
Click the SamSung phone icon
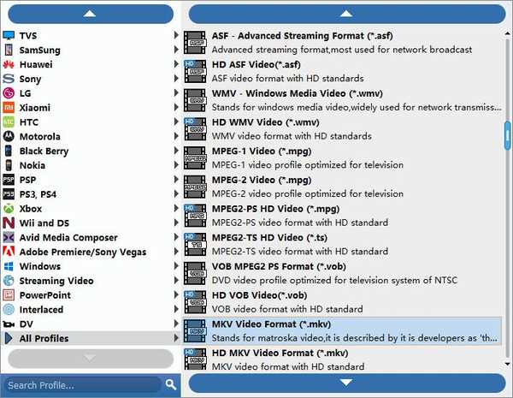coord(9,50)
